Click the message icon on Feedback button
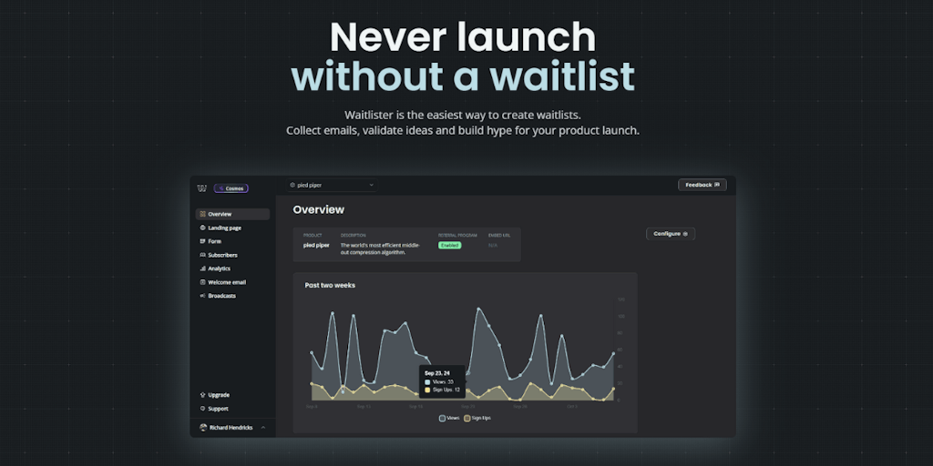933x466 pixels. click(x=717, y=185)
